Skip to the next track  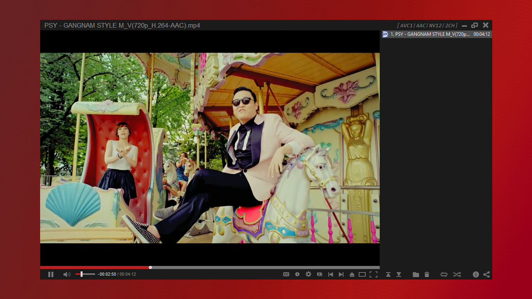[x=341, y=274]
